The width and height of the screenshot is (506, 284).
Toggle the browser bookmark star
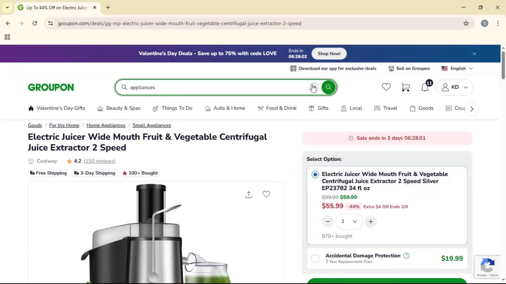(x=466, y=23)
